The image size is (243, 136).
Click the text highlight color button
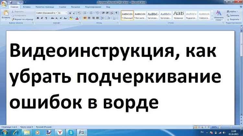(x=71, y=18)
